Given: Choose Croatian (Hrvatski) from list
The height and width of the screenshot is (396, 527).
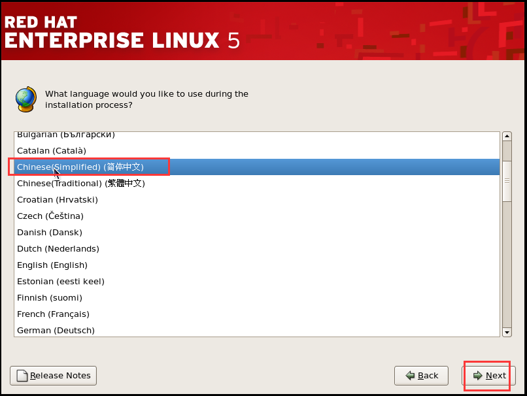Looking at the screenshot, I should click(x=257, y=199).
